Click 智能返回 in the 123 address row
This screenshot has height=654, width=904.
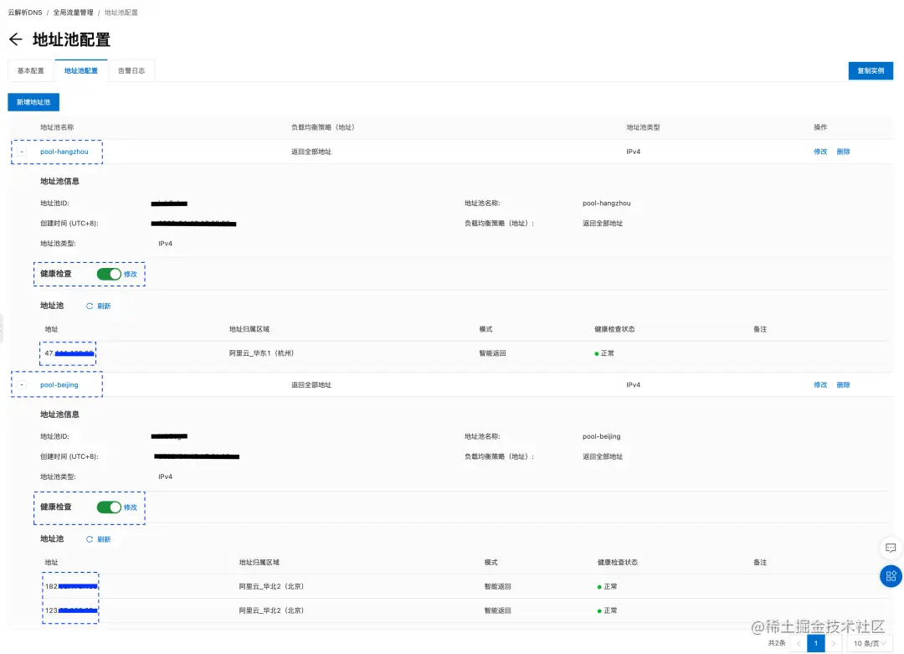tap(497, 610)
